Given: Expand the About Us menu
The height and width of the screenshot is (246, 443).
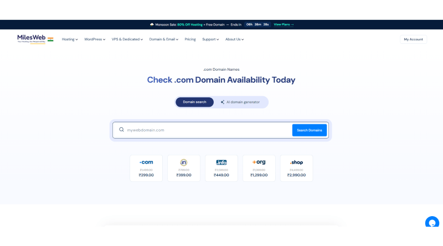Looking at the screenshot, I should click(x=234, y=39).
